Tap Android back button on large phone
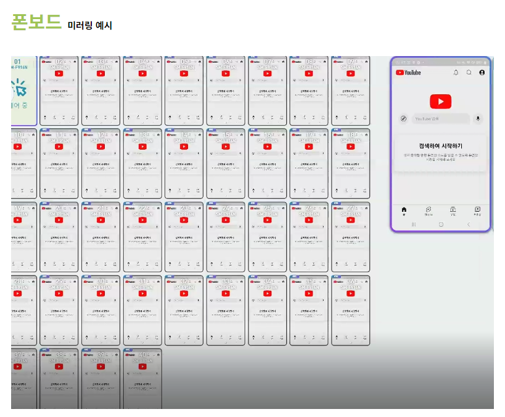This screenshot has width=505, height=417. (469, 224)
